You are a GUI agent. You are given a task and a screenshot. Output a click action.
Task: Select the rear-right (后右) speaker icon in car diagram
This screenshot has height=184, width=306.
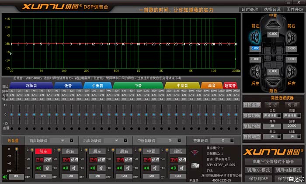[x=290, y=71]
